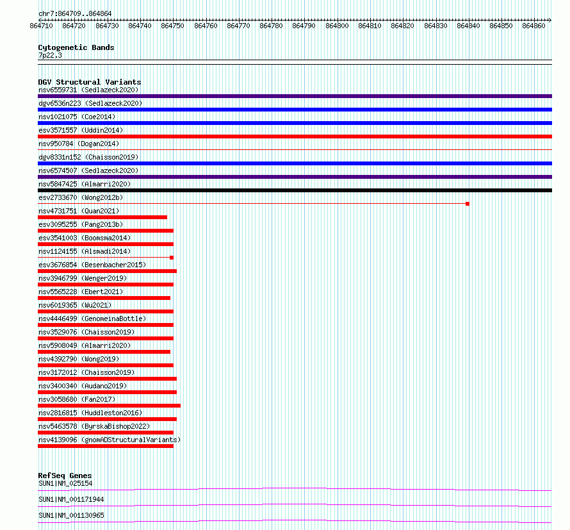The width and height of the screenshot is (570, 530).
Task: Click nsv3529076 (Chaisson2019) label
Action: coord(86,332)
